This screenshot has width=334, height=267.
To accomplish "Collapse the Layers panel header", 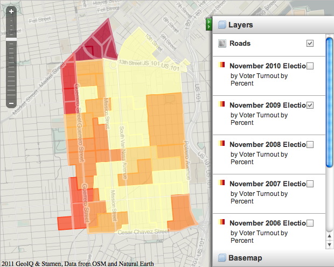I will 240,25.
